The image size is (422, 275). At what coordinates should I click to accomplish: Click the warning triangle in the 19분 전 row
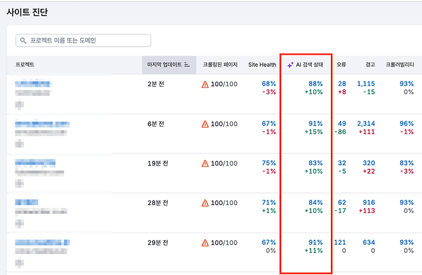(x=205, y=163)
